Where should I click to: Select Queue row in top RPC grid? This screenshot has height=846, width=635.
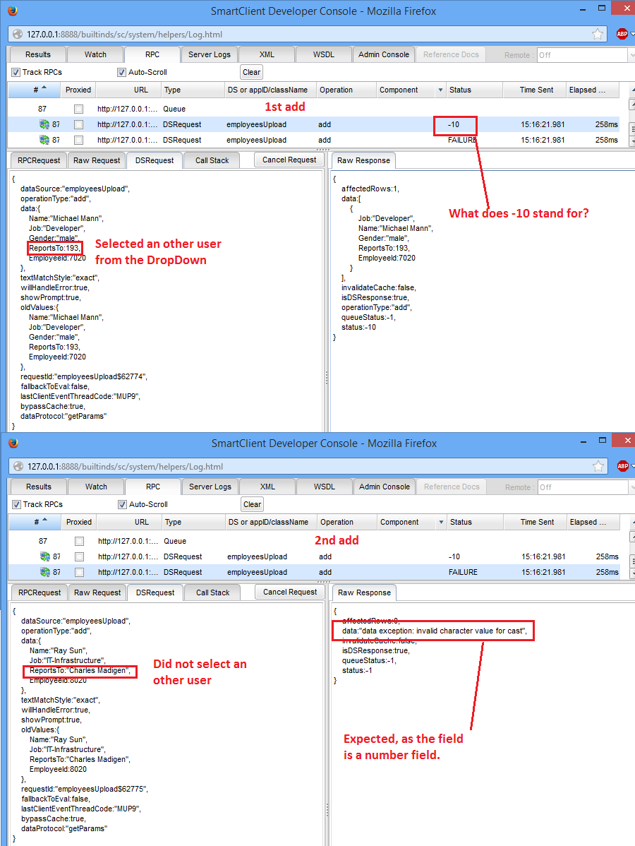click(x=314, y=109)
